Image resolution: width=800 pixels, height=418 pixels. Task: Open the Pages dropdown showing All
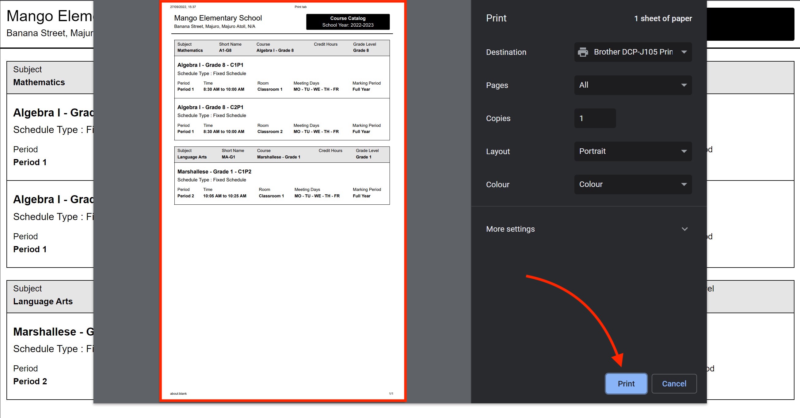pos(633,85)
